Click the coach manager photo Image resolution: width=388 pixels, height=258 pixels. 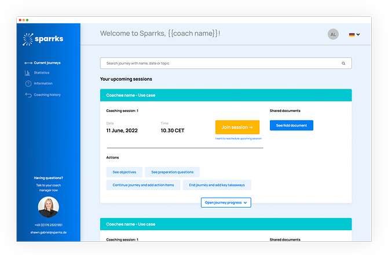49,207
